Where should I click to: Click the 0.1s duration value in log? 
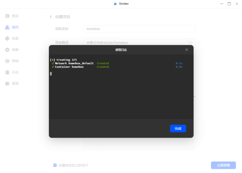coord(179,63)
